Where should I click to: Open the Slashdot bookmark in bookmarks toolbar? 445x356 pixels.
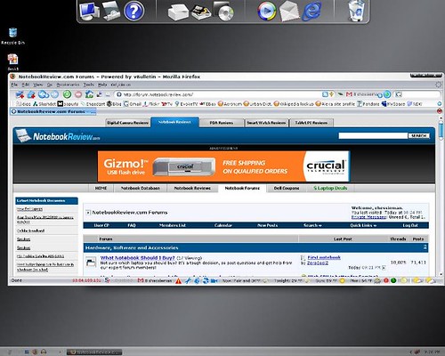tap(44, 104)
